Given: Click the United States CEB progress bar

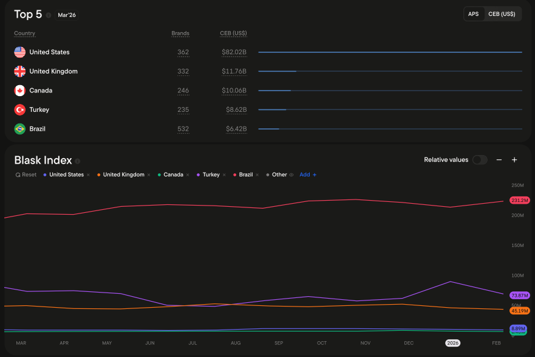Looking at the screenshot, I should click(390, 52).
